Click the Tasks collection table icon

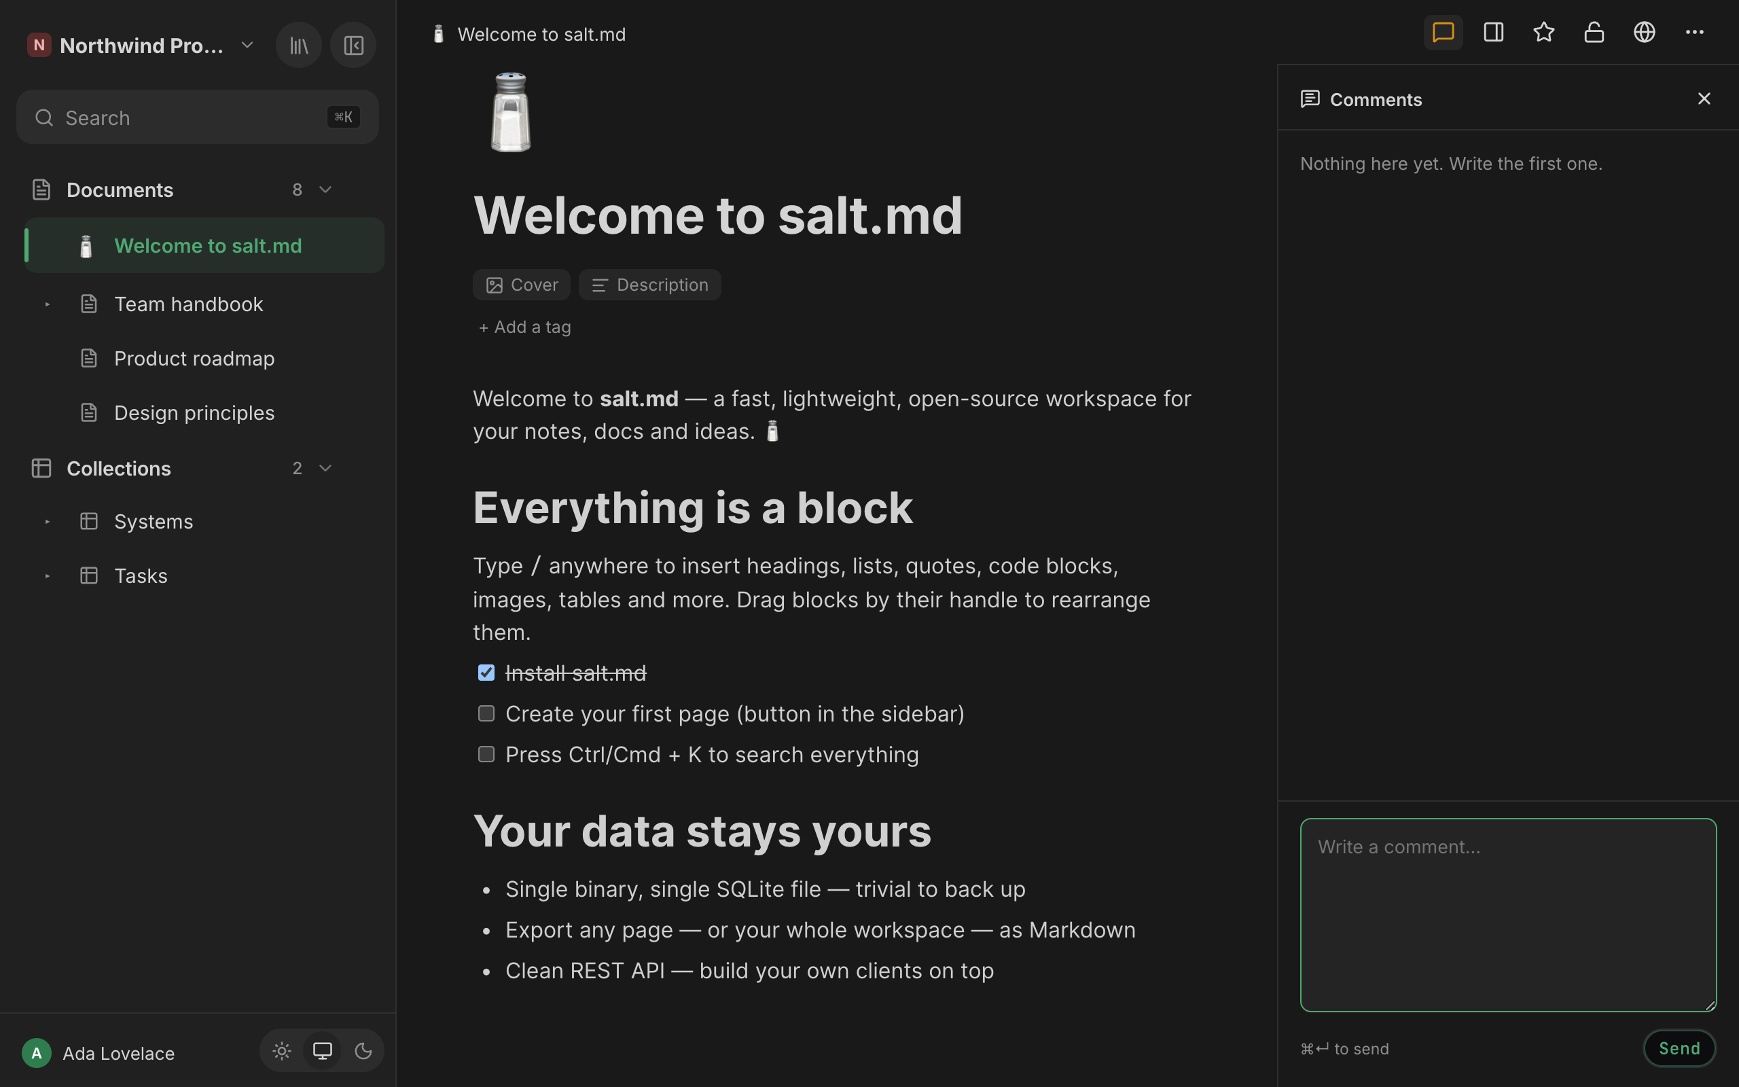point(89,576)
